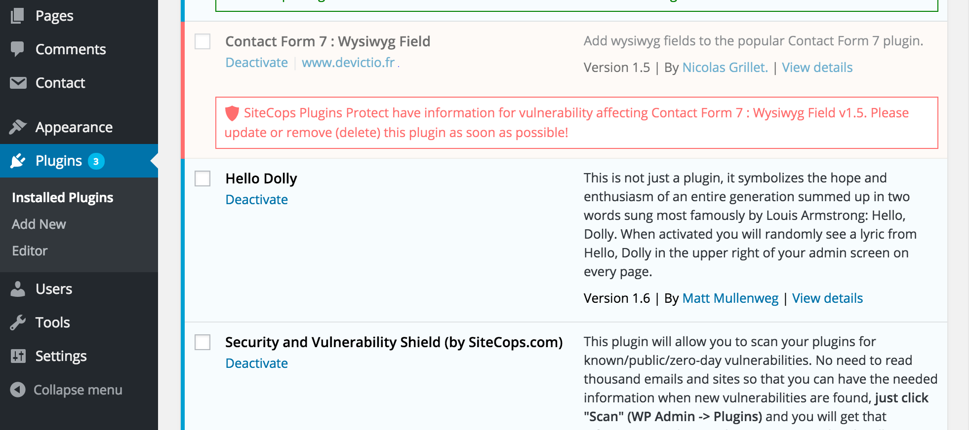Click the Users person icon
Image resolution: width=969 pixels, height=430 pixels.
(x=18, y=289)
